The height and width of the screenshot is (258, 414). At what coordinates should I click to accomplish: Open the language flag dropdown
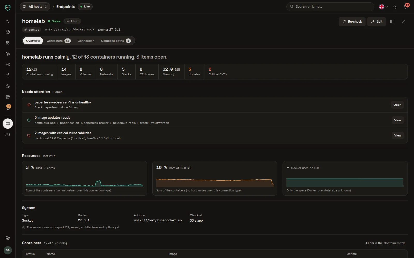coord(383,7)
